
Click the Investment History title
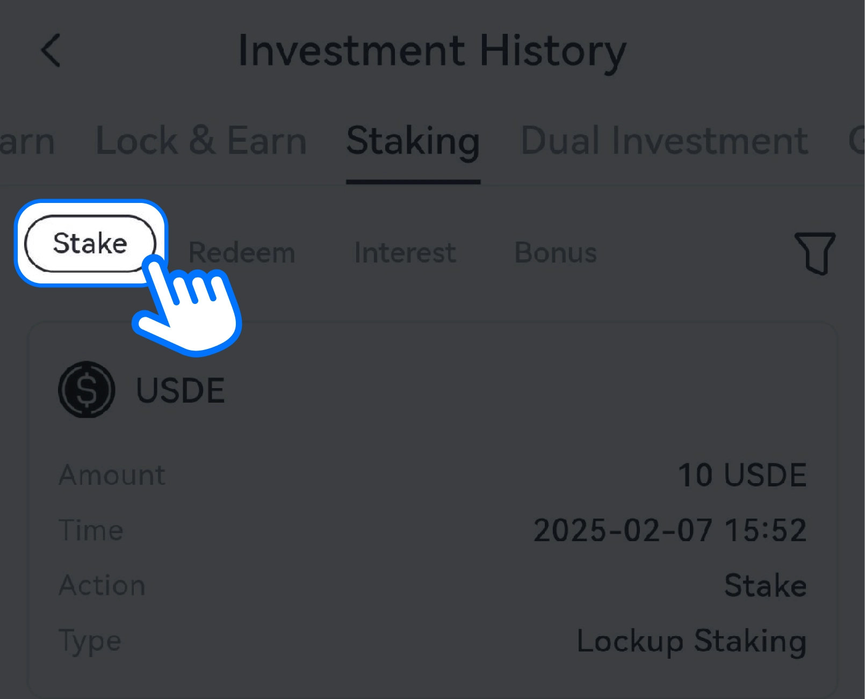point(432,51)
